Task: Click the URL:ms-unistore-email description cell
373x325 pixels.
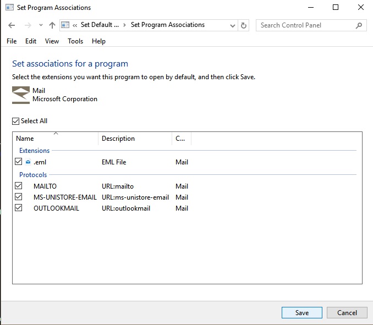Action: tap(135, 197)
